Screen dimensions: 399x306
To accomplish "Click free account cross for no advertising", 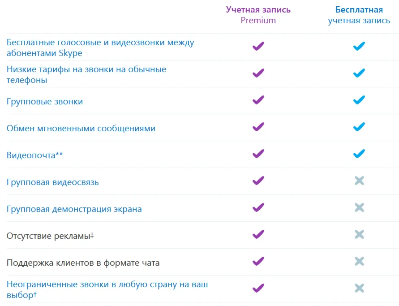I will point(359,234).
